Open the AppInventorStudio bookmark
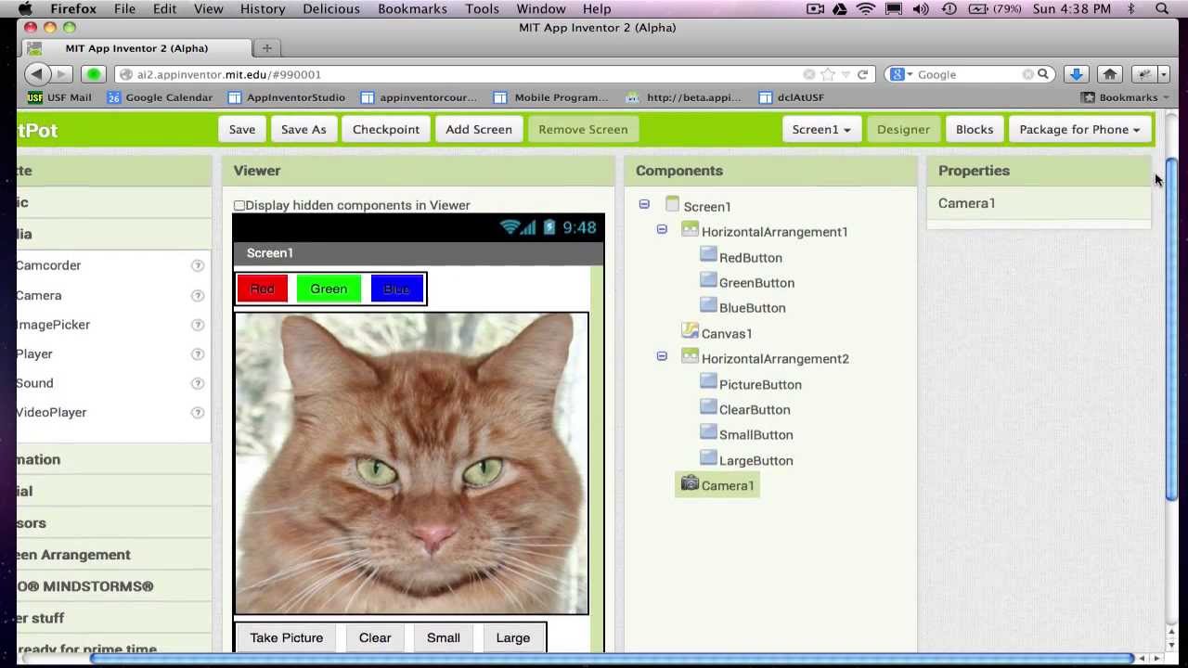Viewport: 1188px width, 668px height. click(x=287, y=97)
